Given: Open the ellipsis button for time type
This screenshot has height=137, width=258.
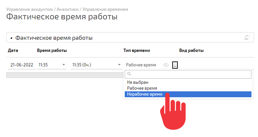Looking at the screenshot, I should pos(175,65).
